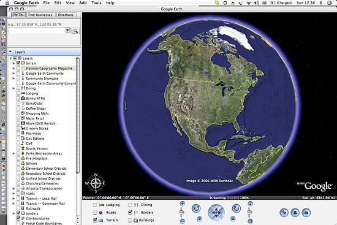Click the volume icon in the menu bar
Screen dimensions: 337x225
coord(256,3)
